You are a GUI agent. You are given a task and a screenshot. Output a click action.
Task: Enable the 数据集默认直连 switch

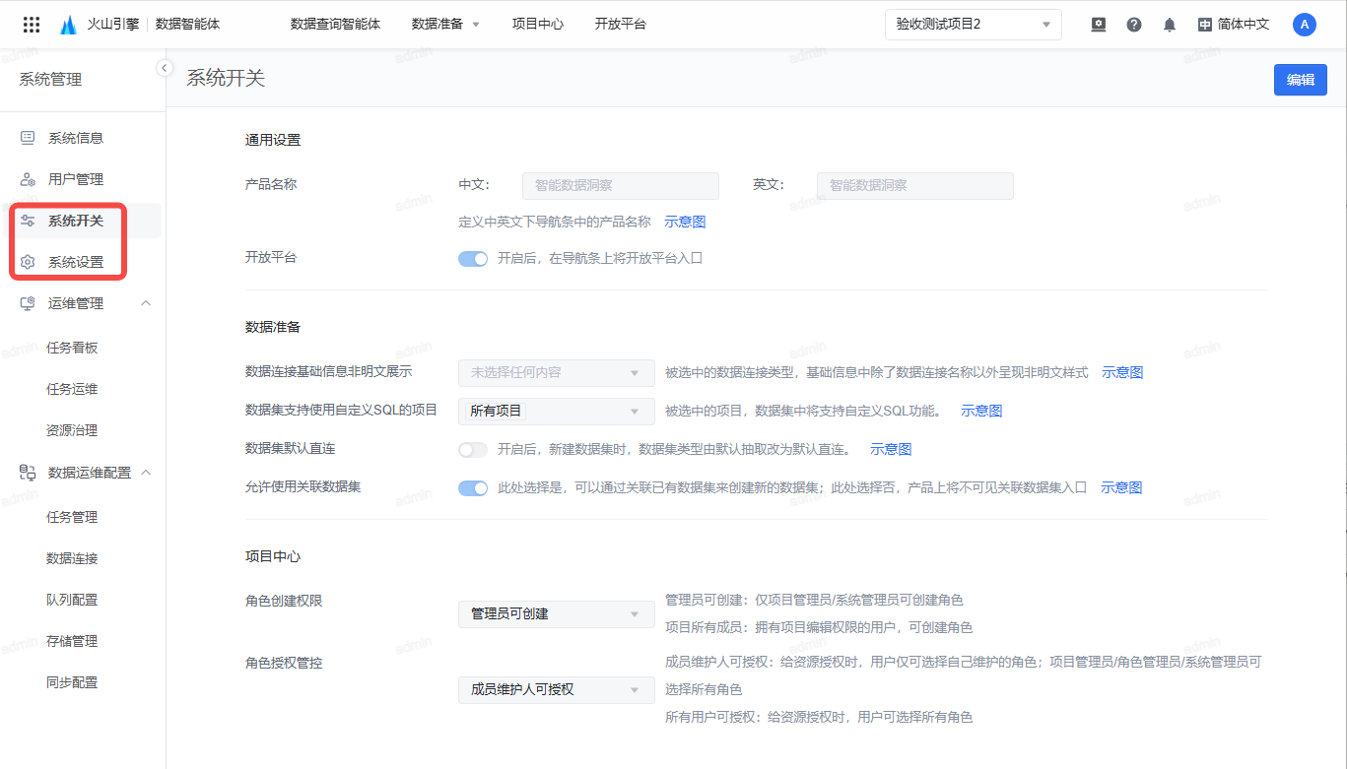(473, 450)
